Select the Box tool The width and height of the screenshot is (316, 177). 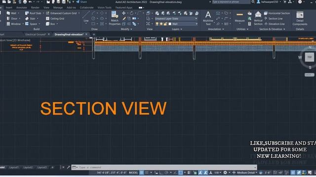[x=50, y=24]
